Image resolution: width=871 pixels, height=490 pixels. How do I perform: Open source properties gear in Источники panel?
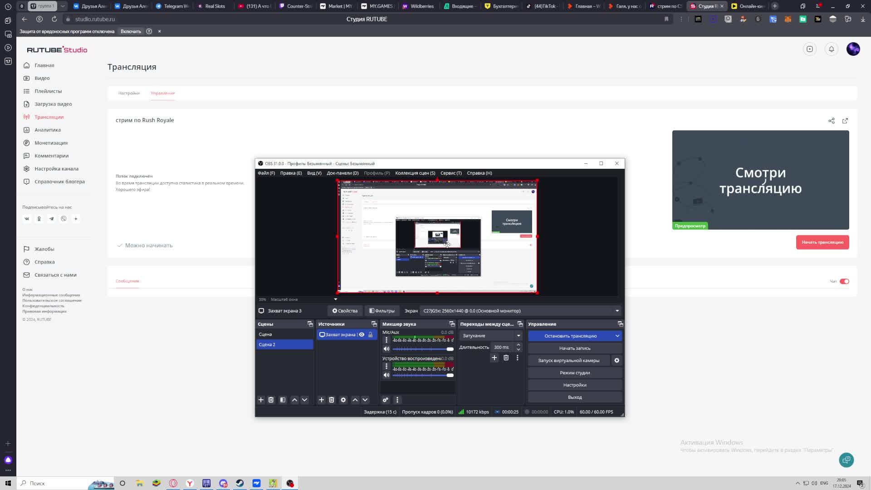(343, 400)
